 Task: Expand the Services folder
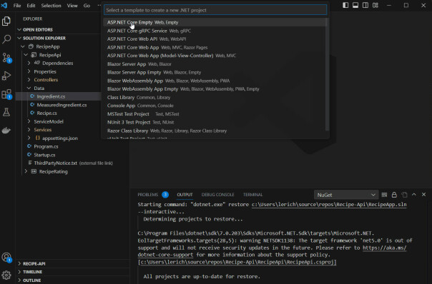tap(29, 130)
